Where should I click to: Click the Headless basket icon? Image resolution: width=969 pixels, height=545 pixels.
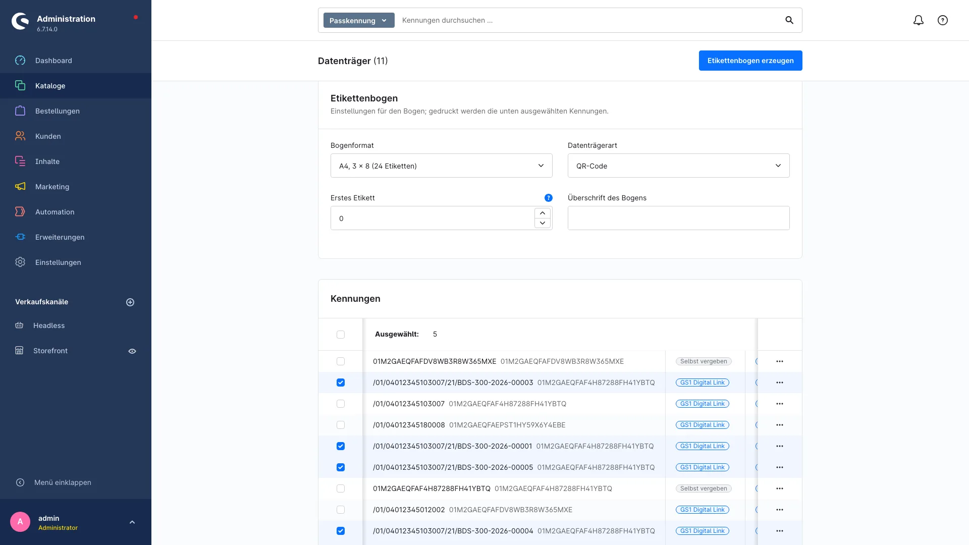point(19,325)
